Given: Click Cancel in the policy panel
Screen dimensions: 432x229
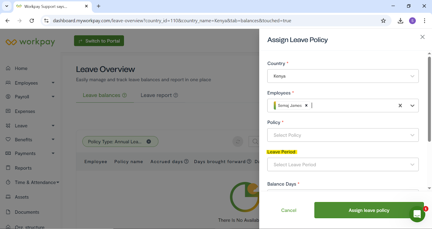Looking at the screenshot, I should point(289,210).
